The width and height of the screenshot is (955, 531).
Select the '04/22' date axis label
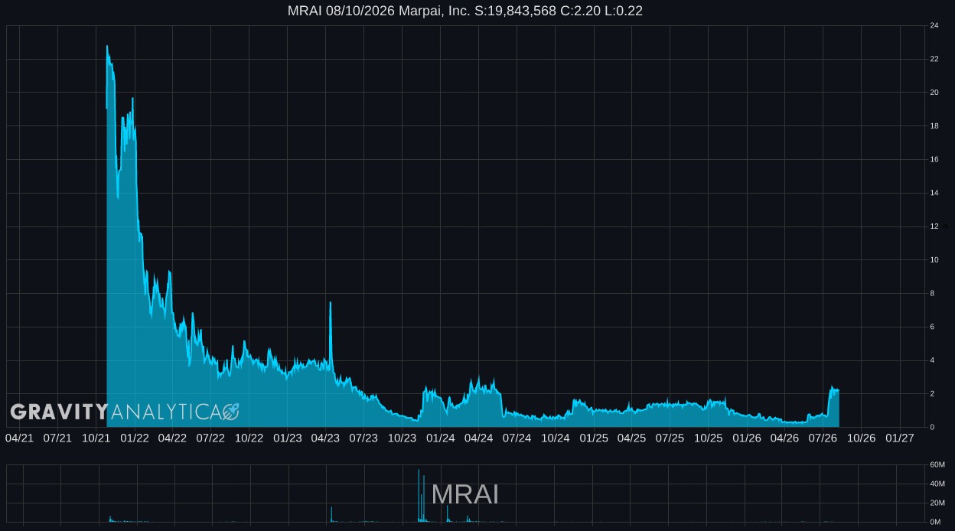pyautogui.click(x=172, y=438)
